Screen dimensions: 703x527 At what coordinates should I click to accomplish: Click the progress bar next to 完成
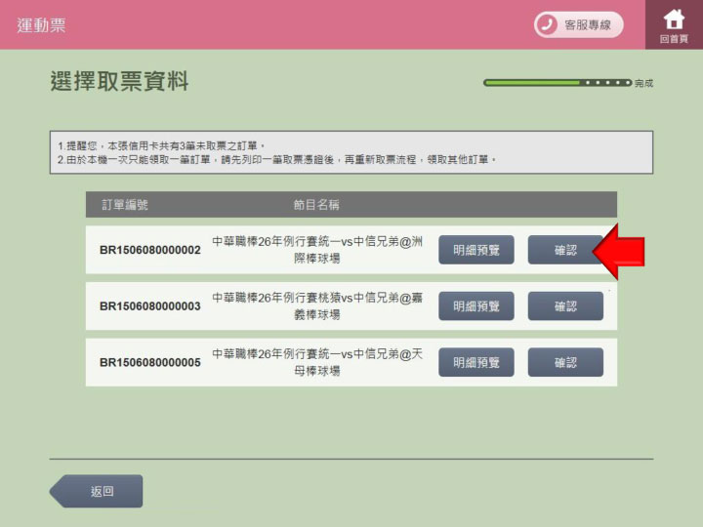coord(558,82)
